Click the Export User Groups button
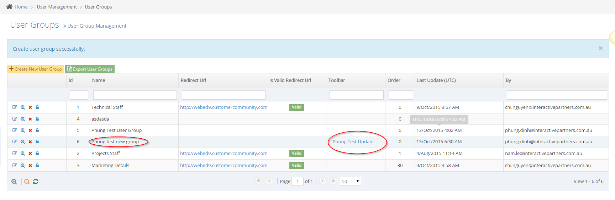This screenshot has height=200, width=615. tap(90, 69)
